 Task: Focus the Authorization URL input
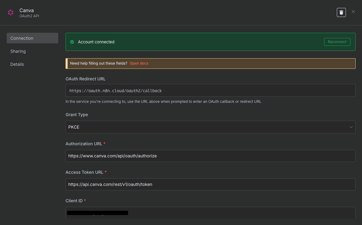coord(210,156)
